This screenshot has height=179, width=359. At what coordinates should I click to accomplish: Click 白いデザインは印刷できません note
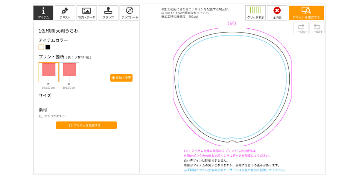coord(206,160)
